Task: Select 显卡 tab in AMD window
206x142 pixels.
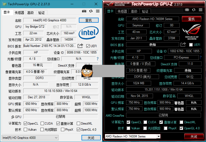Action: tap(110, 11)
